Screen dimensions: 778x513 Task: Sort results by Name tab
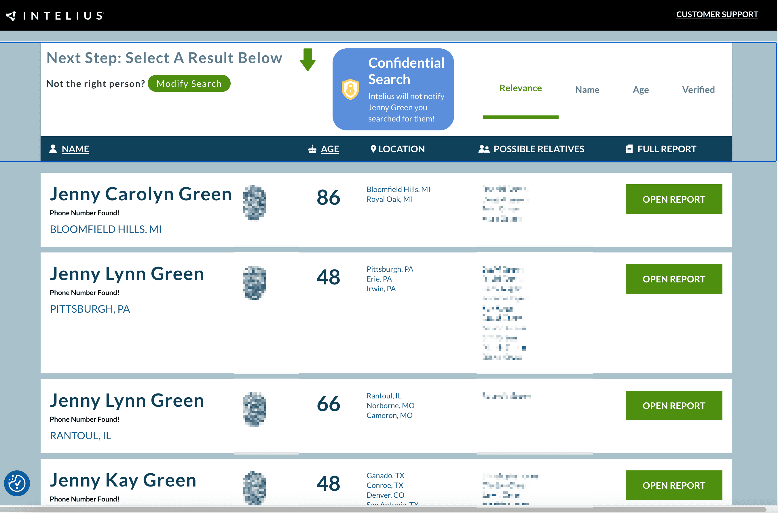point(587,90)
